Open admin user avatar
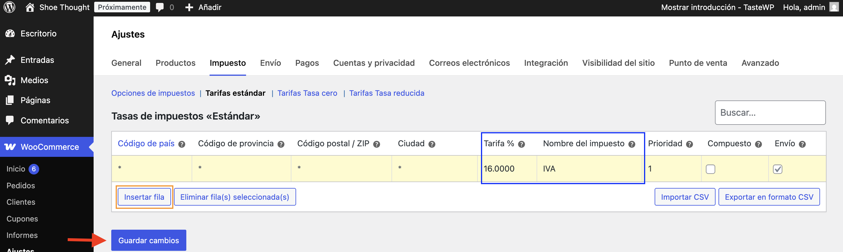This screenshot has height=252, width=843. tap(834, 7)
